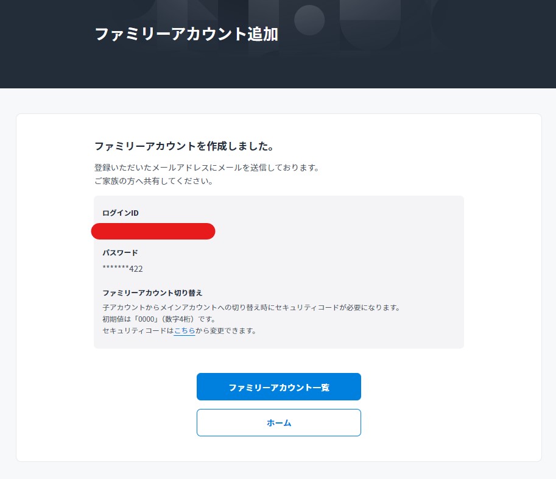
Task: Select the masked password ending in 422
Action: point(122,269)
